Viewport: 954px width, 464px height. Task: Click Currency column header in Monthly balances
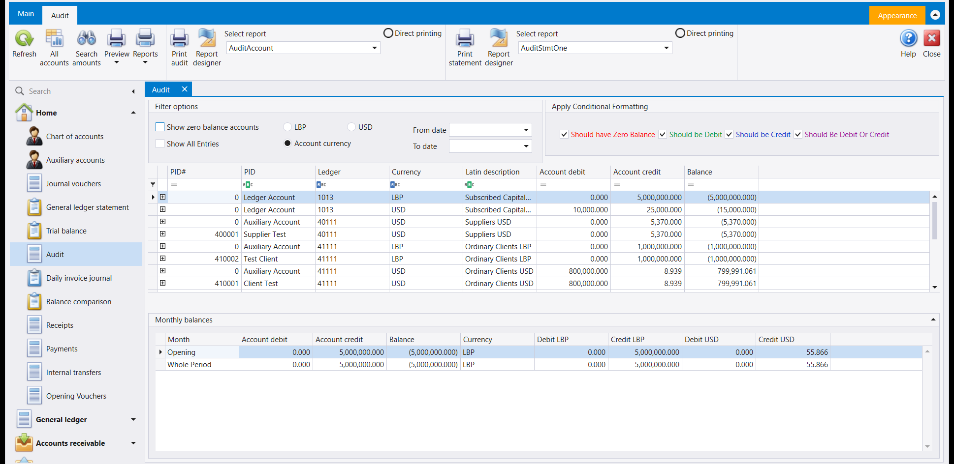(497, 339)
